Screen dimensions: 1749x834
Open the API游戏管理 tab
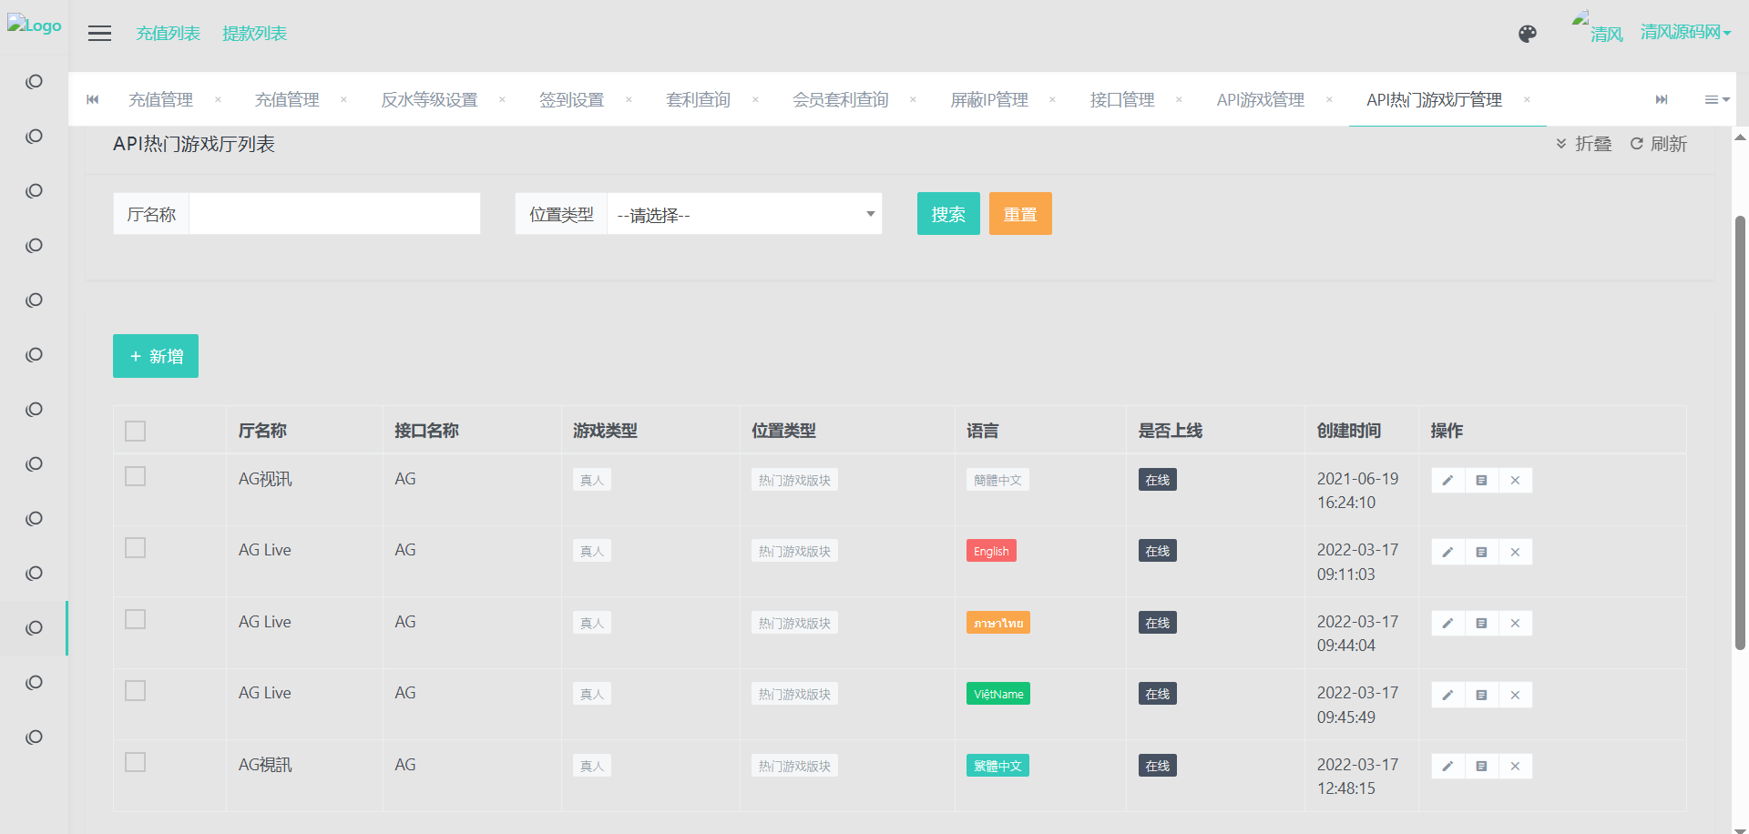click(1261, 99)
